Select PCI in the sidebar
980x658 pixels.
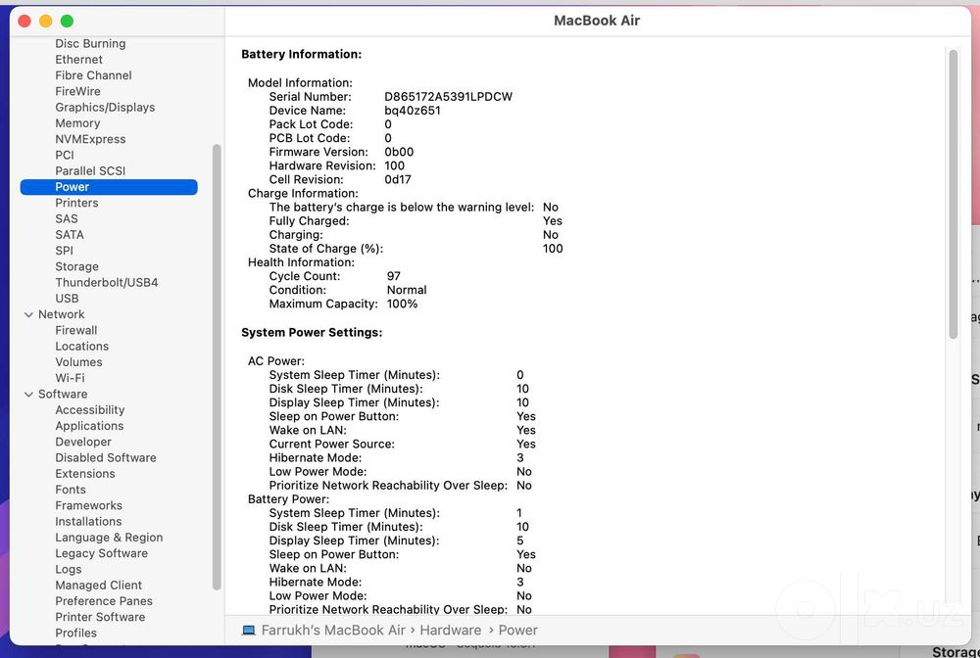pos(65,155)
